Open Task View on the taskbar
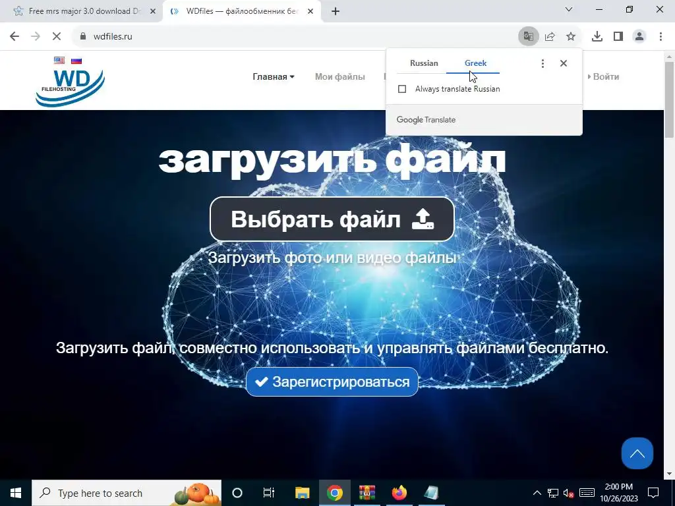This screenshot has width=675, height=506. pyautogui.click(x=269, y=493)
